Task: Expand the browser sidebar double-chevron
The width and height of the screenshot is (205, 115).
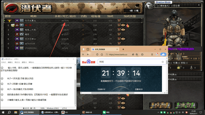Action: coord(83,55)
